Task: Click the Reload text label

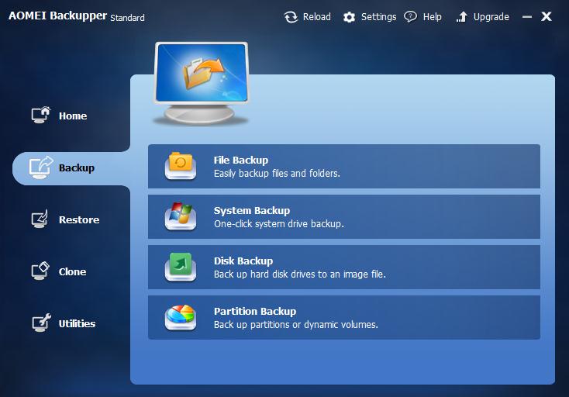Action: [x=317, y=17]
